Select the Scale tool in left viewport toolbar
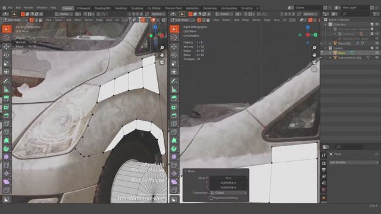Image resolution: width=381 pixels, height=214 pixels. click(7, 64)
